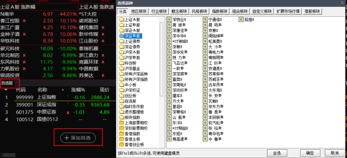The height and width of the screenshot is (158, 347).
Task: Select the 大东海B stock entry
Action: pos(213,90)
